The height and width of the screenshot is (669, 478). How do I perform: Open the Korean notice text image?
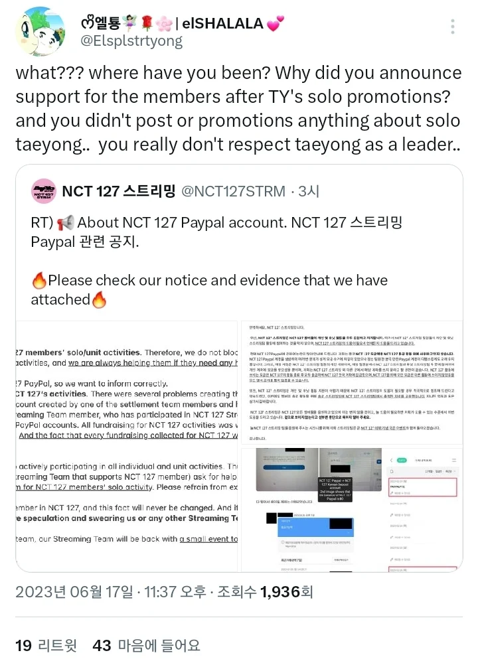(x=352, y=383)
